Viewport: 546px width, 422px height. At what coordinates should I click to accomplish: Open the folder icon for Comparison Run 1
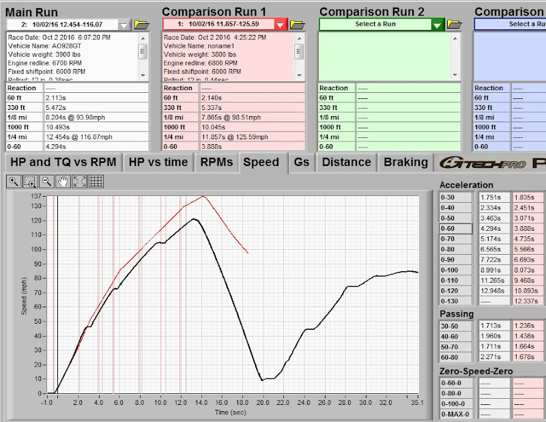tap(298, 25)
